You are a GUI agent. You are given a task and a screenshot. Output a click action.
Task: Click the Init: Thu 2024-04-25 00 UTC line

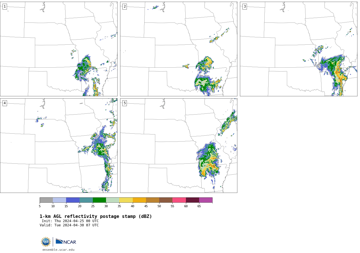[70, 221]
